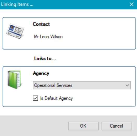Click the Contact heading
137x136 pixels.
[x=41, y=24]
